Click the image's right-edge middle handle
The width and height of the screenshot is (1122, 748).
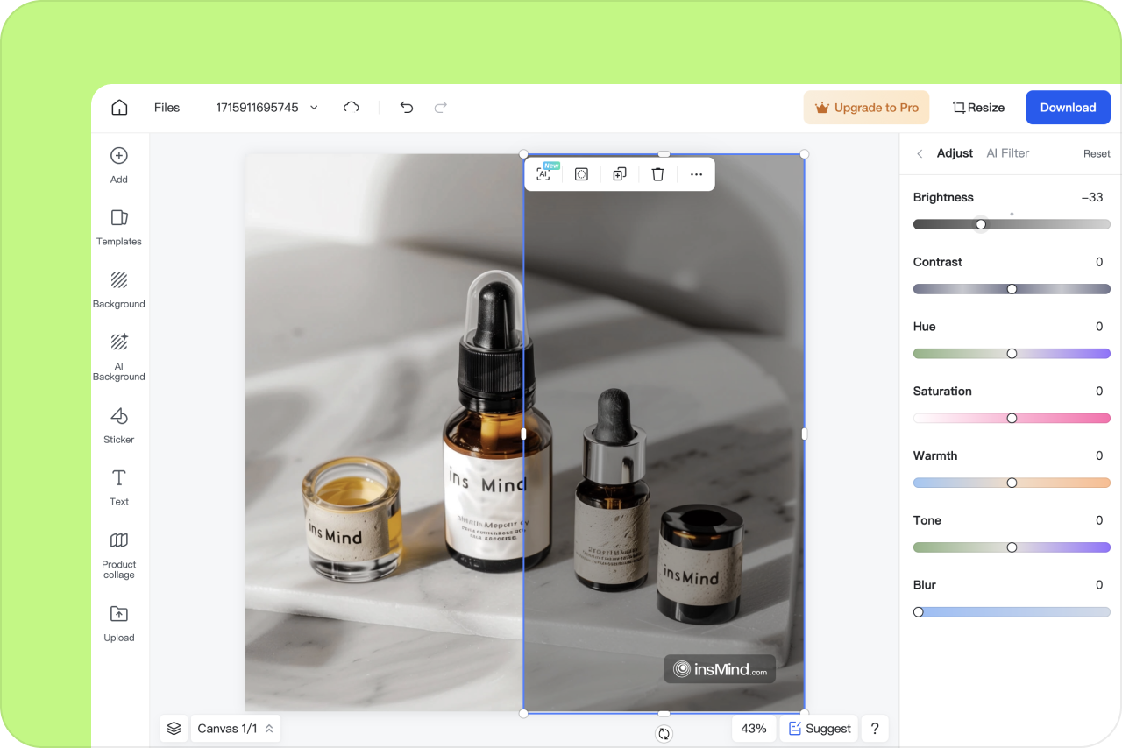tap(805, 434)
